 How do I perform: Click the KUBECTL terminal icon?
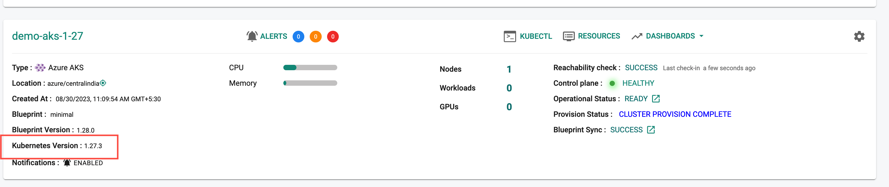510,36
